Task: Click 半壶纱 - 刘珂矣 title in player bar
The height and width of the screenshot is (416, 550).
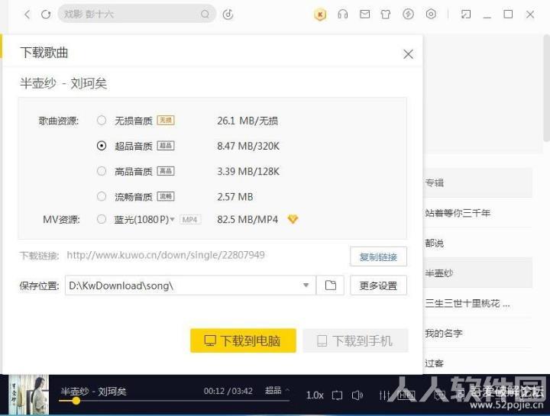Action: 93,391
